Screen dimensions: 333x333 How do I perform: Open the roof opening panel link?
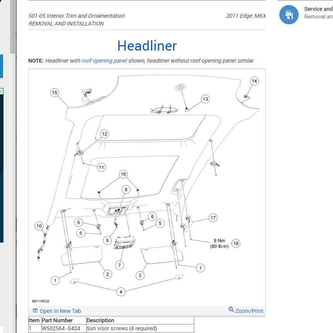pyautogui.click(x=104, y=61)
